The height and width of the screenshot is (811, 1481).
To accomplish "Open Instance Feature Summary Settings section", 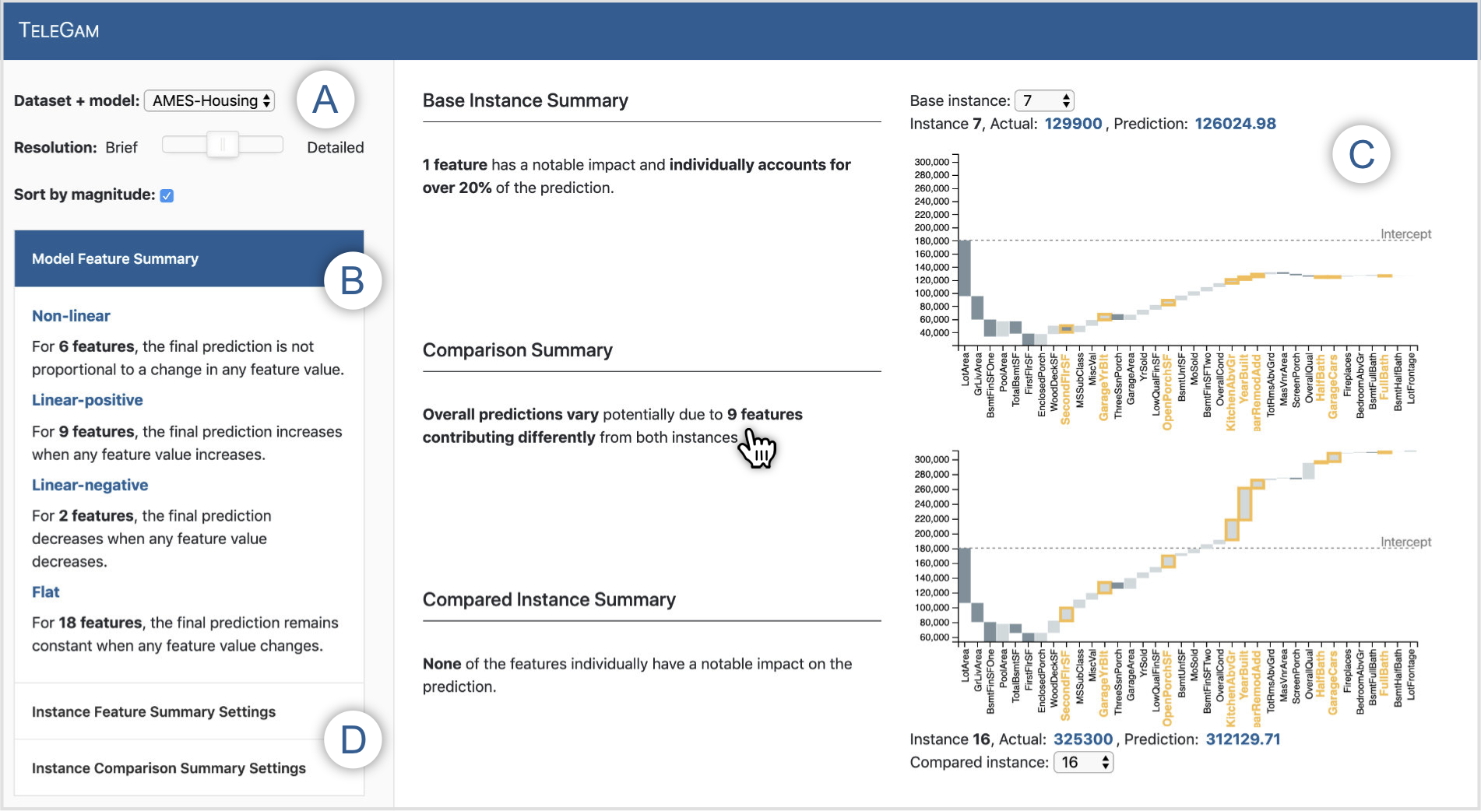I will point(153,711).
